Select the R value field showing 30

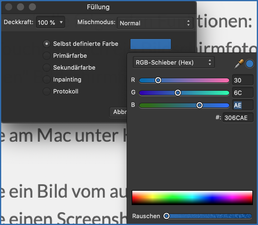(243, 80)
